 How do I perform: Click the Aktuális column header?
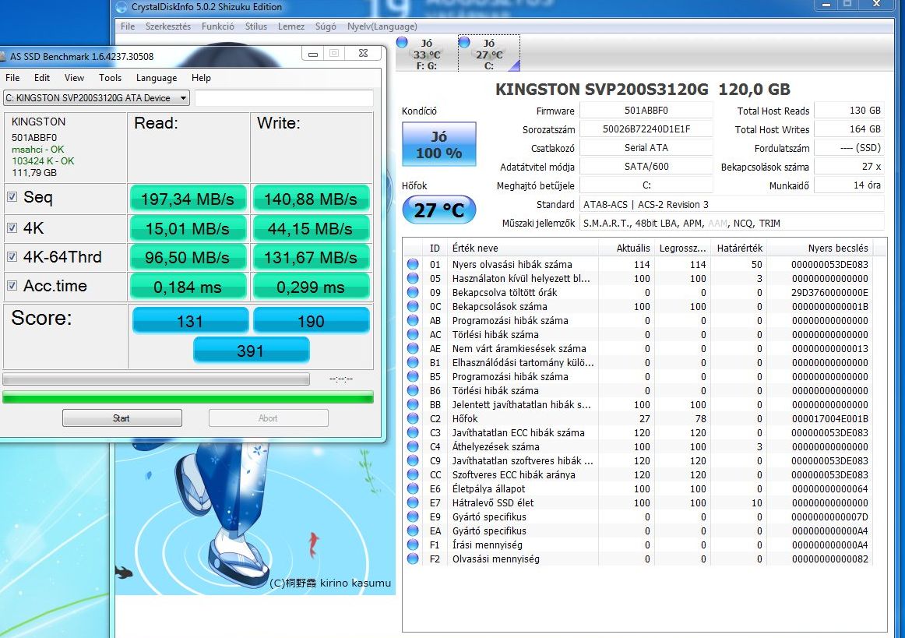pyautogui.click(x=626, y=249)
